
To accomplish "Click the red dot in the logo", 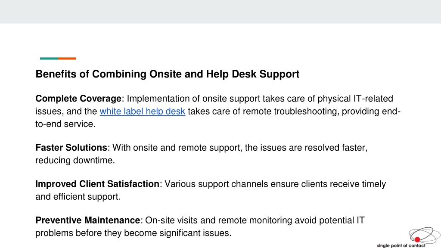I will (x=417, y=239).
